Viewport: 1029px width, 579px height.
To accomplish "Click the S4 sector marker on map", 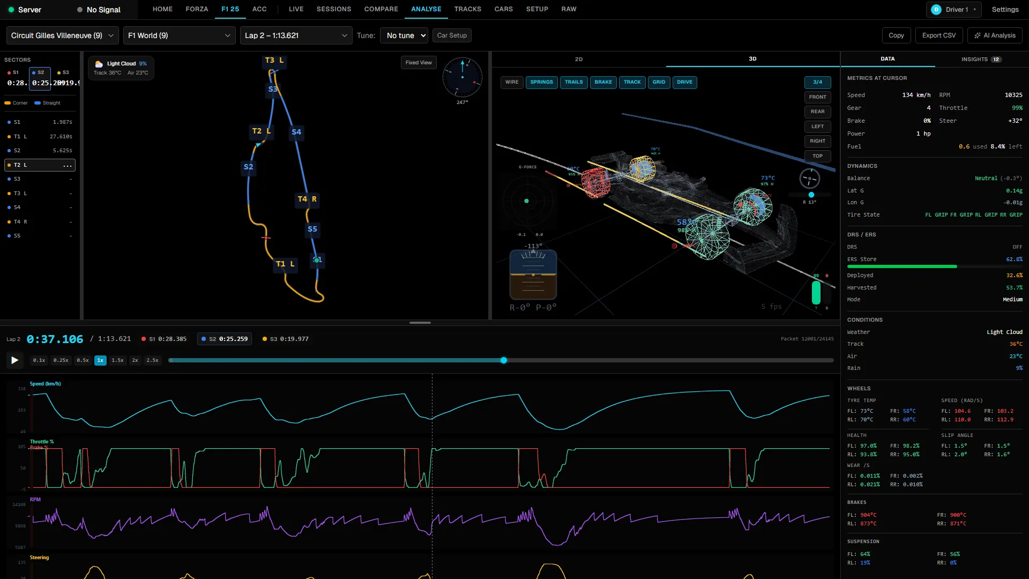I will (296, 132).
